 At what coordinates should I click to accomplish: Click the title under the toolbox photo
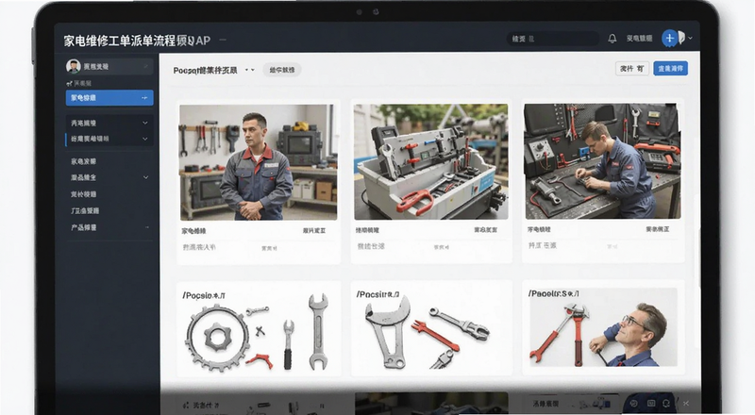coord(367,230)
